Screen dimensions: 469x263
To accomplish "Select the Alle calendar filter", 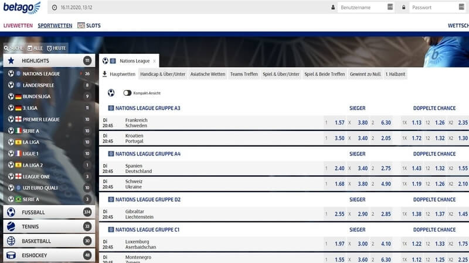I will pyautogui.click(x=35, y=48).
